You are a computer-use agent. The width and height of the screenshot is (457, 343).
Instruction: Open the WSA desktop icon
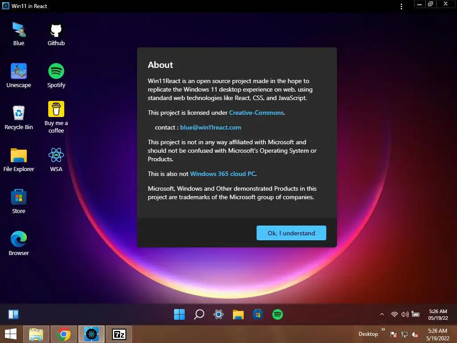click(x=56, y=160)
